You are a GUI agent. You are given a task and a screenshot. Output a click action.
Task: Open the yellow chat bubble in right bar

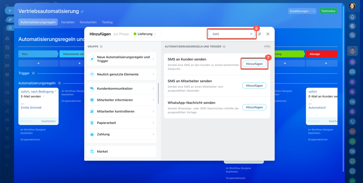[x=352, y=72]
